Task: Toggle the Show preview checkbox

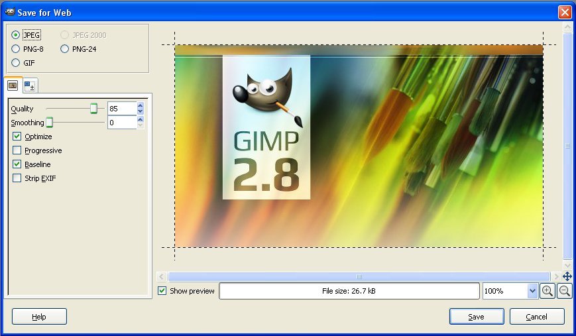Action: (x=162, y=291)
